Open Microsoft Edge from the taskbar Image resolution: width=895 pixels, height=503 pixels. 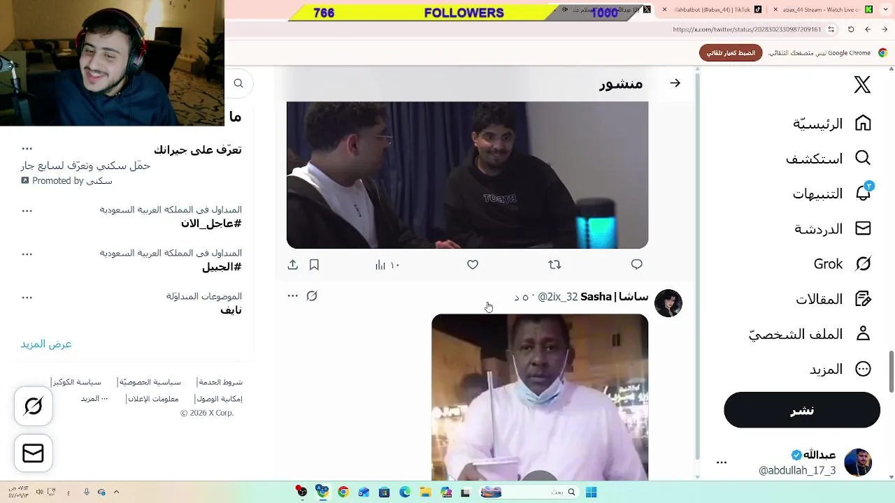point(405,492)
